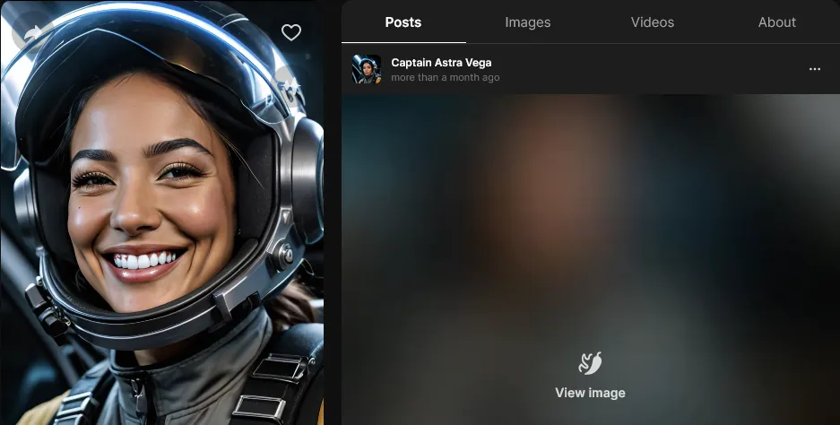Click Captain Astra Vega's small avatar

pyautogui.click(x=367, y=69)
